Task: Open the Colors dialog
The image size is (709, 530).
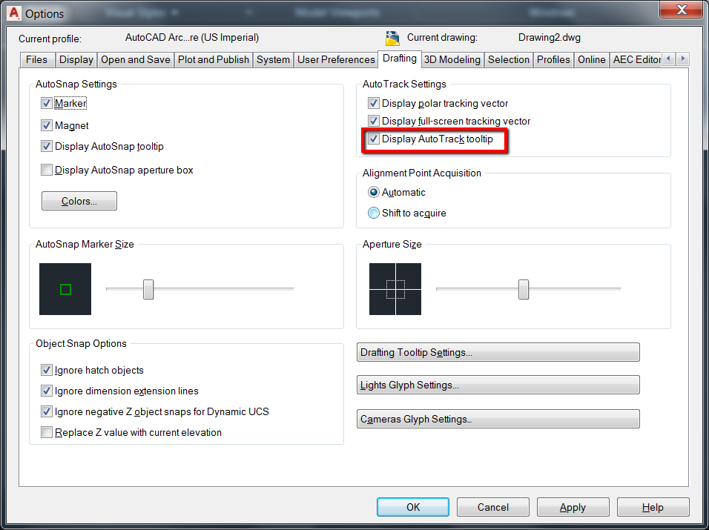Action: coord(79,200)
